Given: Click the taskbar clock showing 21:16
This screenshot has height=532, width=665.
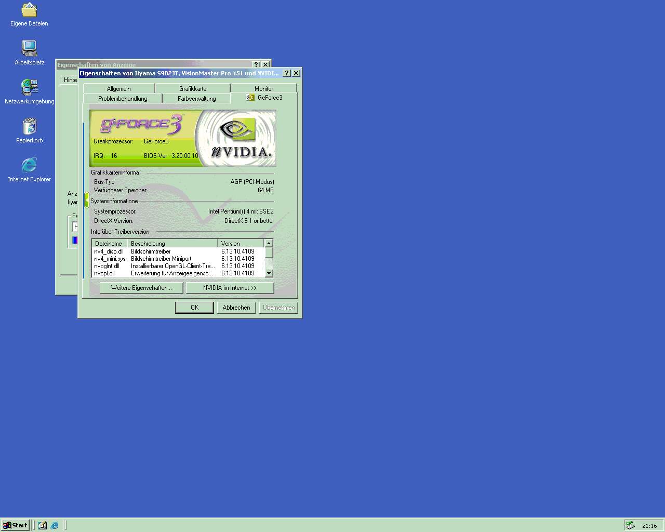Looking at the screenshot, I should (649, 526).
